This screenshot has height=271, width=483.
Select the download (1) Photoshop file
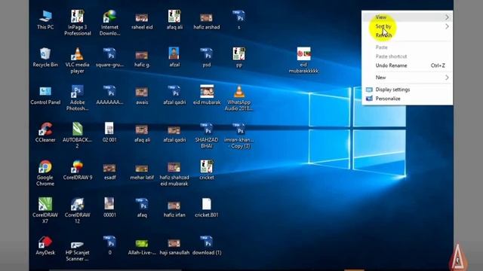click(206, 245)
